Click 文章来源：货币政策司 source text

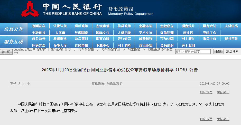pos(107,84)
